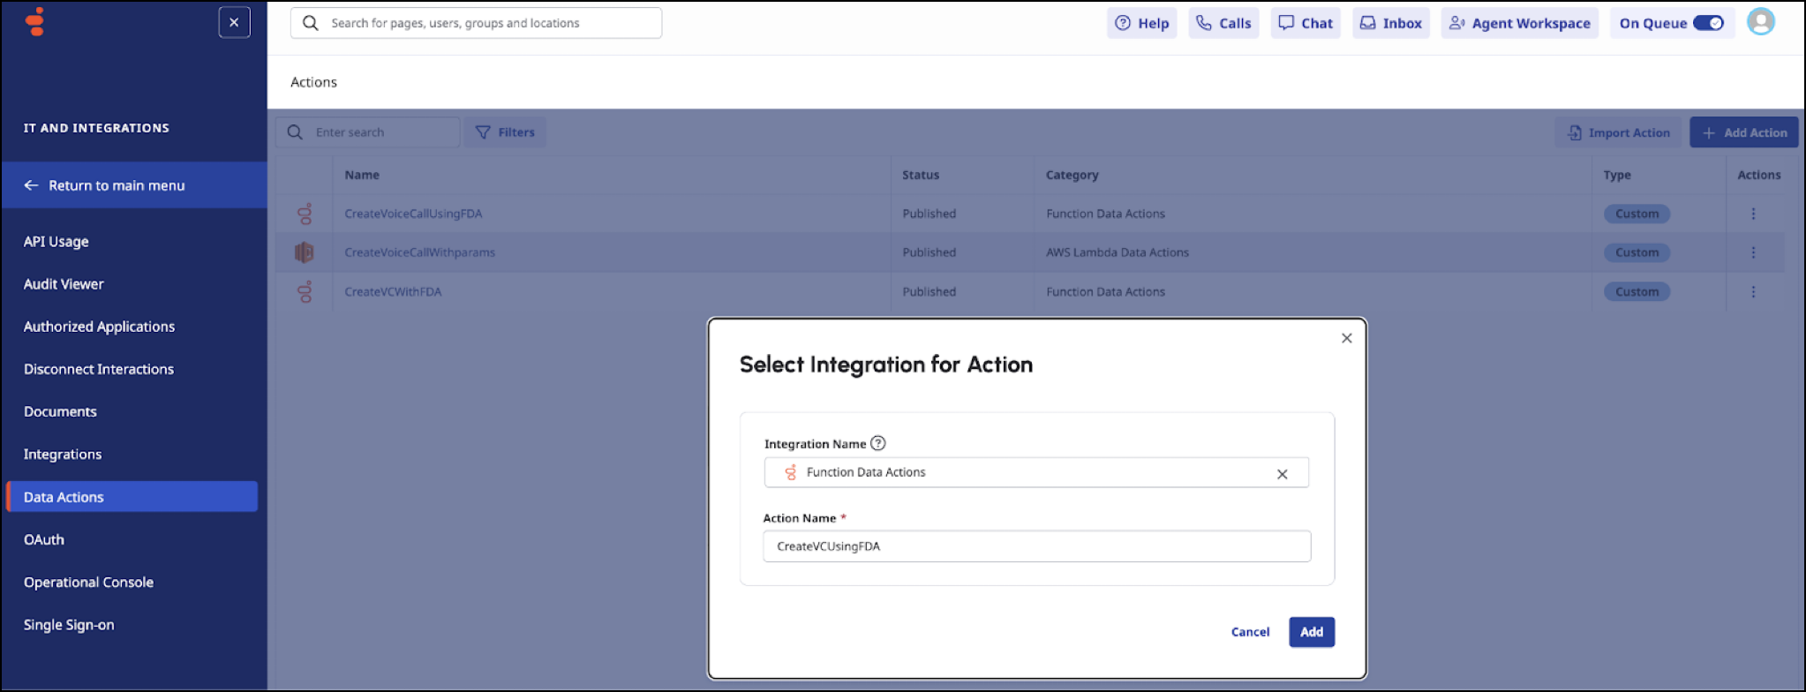Image resolution: width=1806 pixels, height=692 pixels.
Task: Collapse sidebar with the X button
Action: point(234,23)
